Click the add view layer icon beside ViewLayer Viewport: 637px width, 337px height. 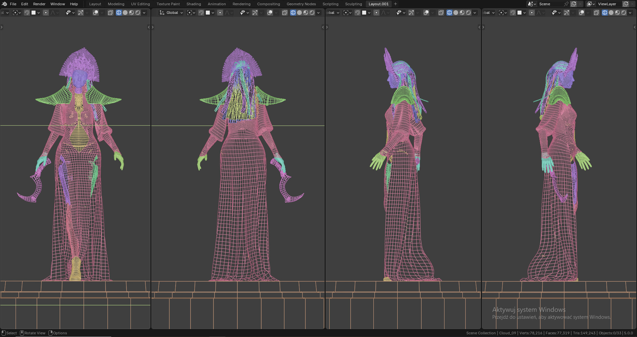626,4
